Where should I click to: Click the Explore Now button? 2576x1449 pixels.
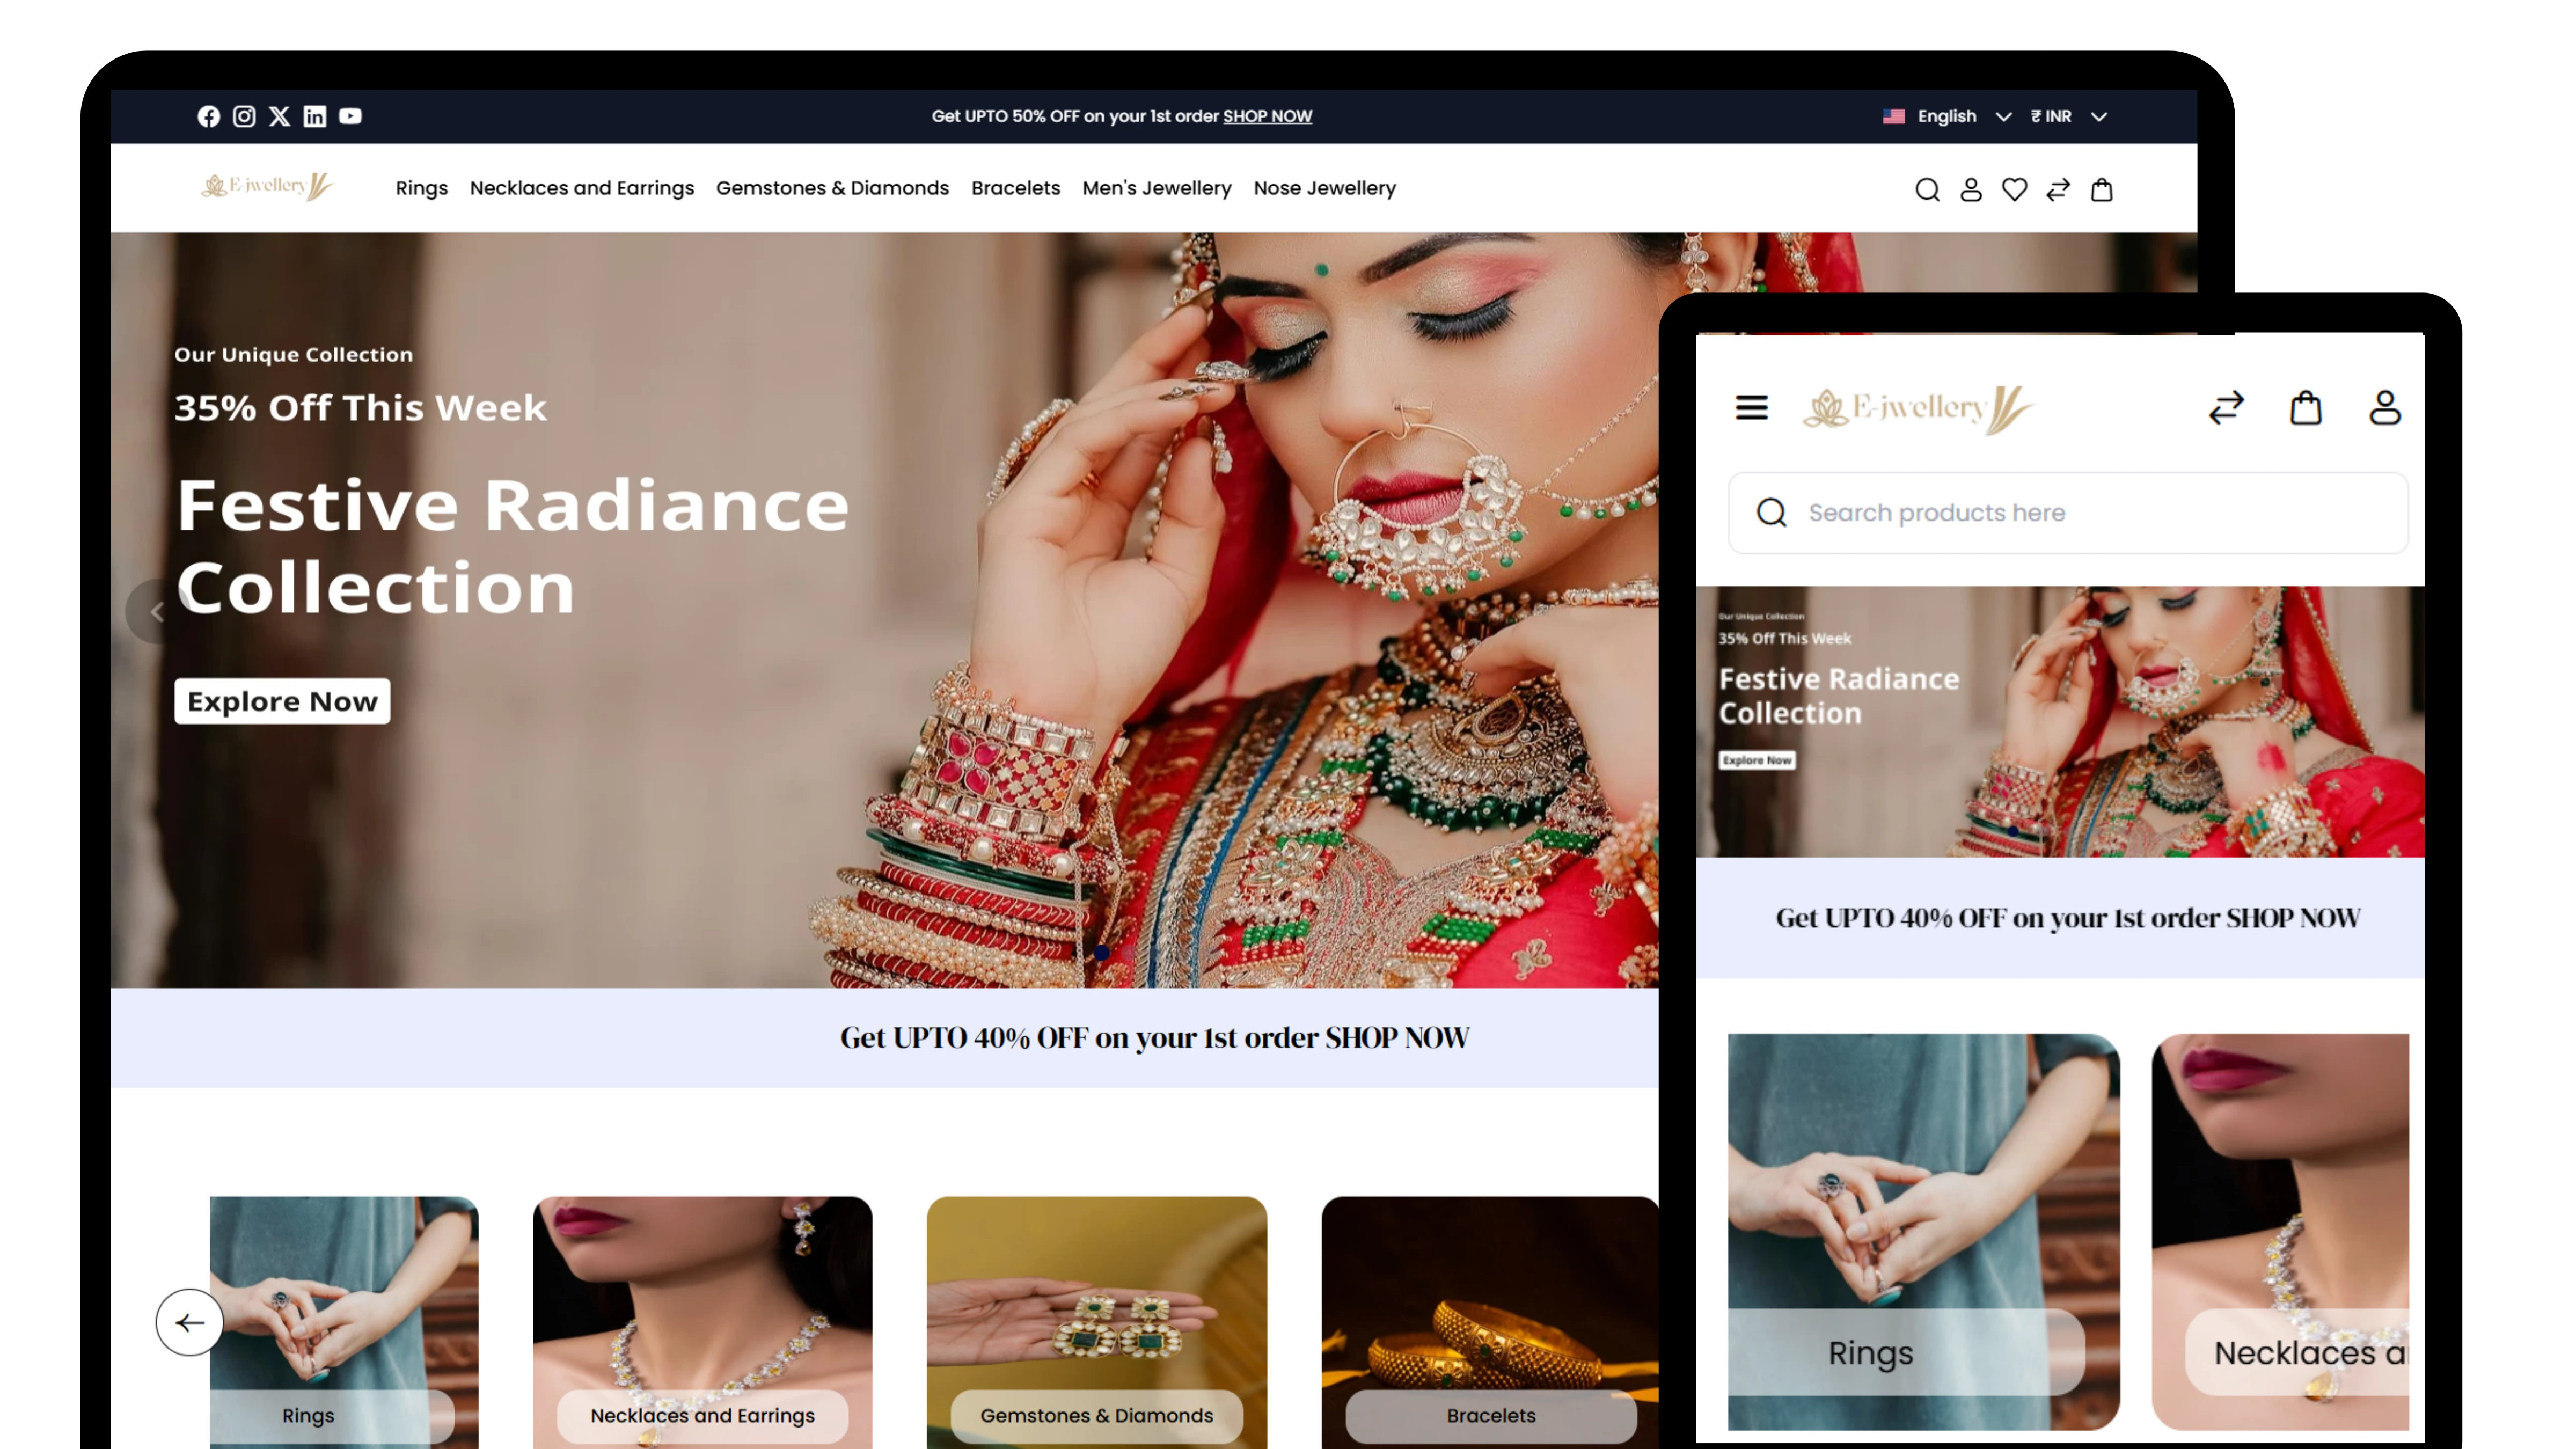coord(282,701)
